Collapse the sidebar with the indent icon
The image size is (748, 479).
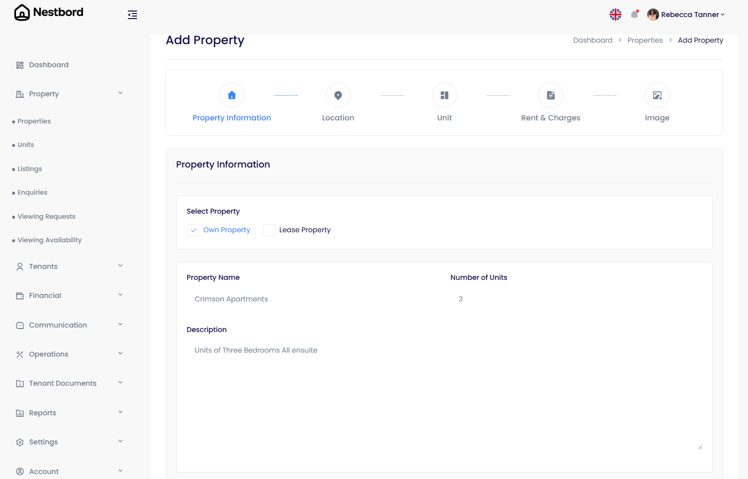point(132,15)
